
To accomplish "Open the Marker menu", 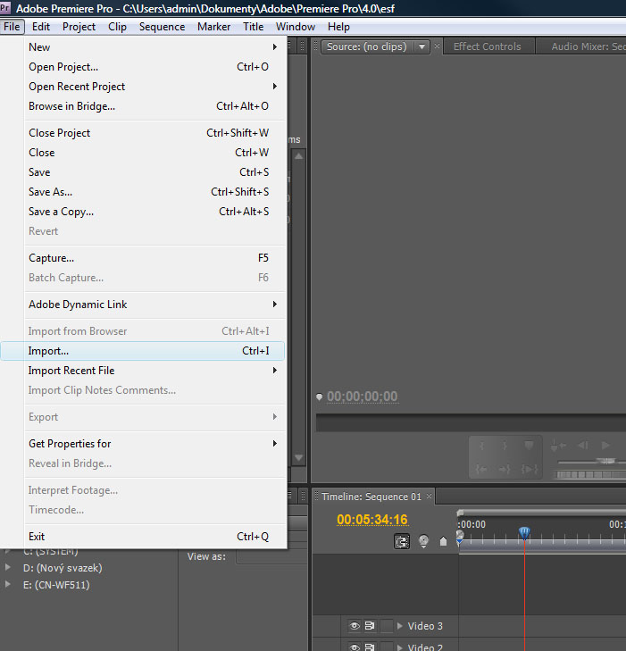I will [x=213, y=27].
